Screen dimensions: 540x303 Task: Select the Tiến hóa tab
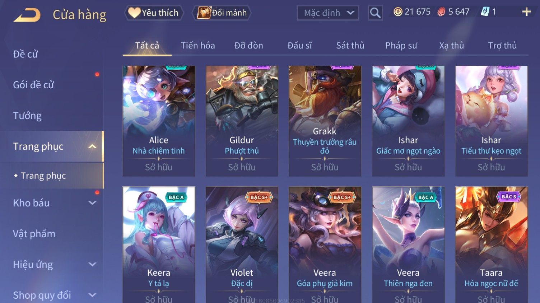coord(198,46)
